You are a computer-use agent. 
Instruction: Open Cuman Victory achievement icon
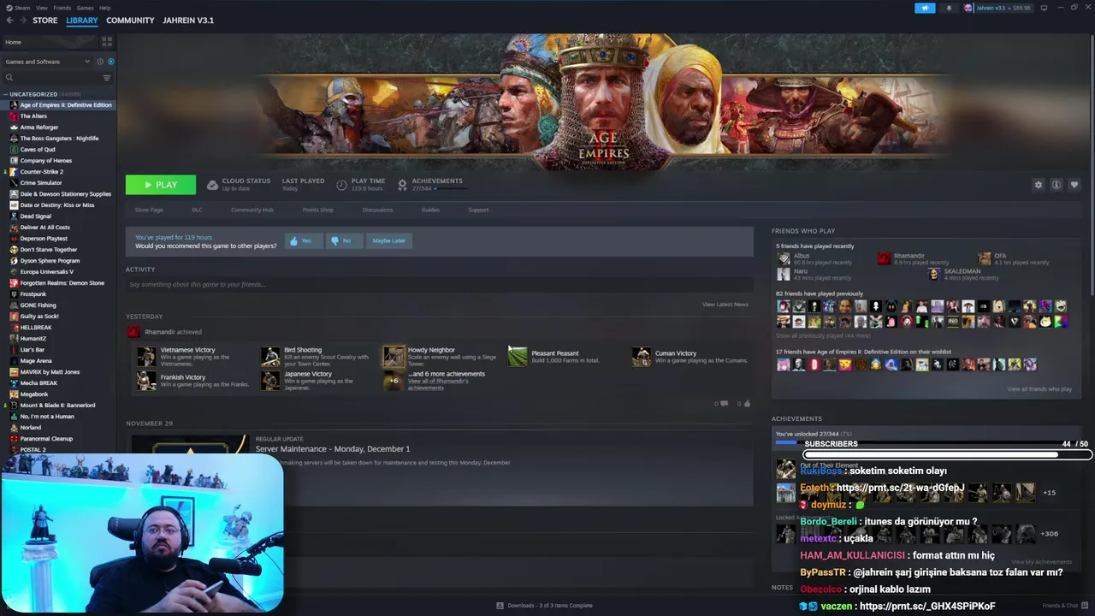click(642, 357)
